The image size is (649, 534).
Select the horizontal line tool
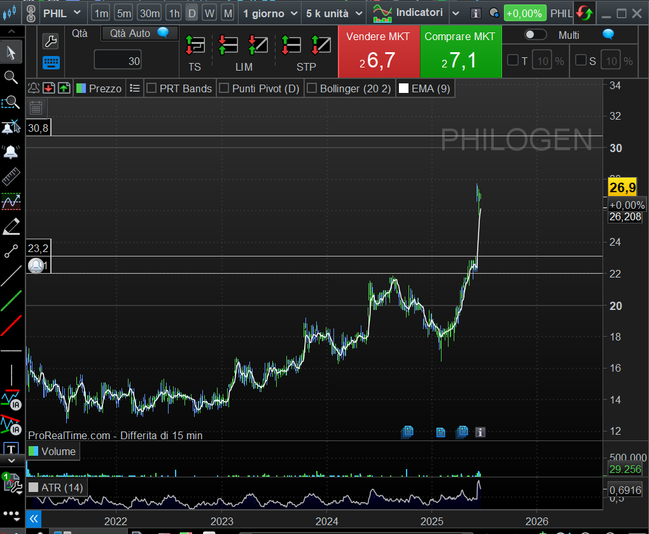[11, 351]
